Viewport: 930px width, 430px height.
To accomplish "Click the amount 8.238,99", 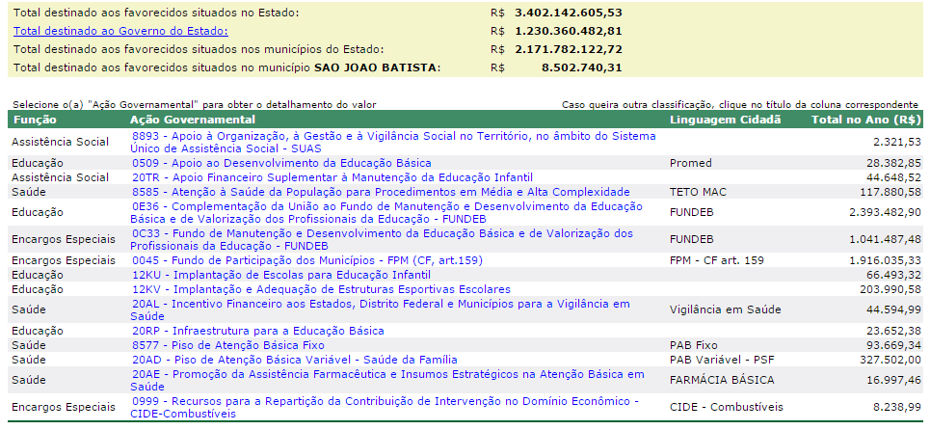I will click(897, 408).
